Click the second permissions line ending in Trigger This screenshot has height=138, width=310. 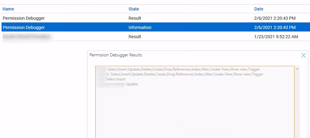[x=186, y=74]
